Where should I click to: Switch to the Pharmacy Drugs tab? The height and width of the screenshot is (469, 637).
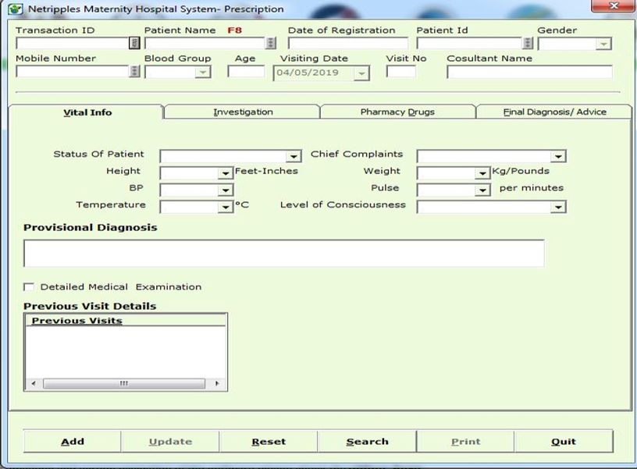(x=397, y=112)
